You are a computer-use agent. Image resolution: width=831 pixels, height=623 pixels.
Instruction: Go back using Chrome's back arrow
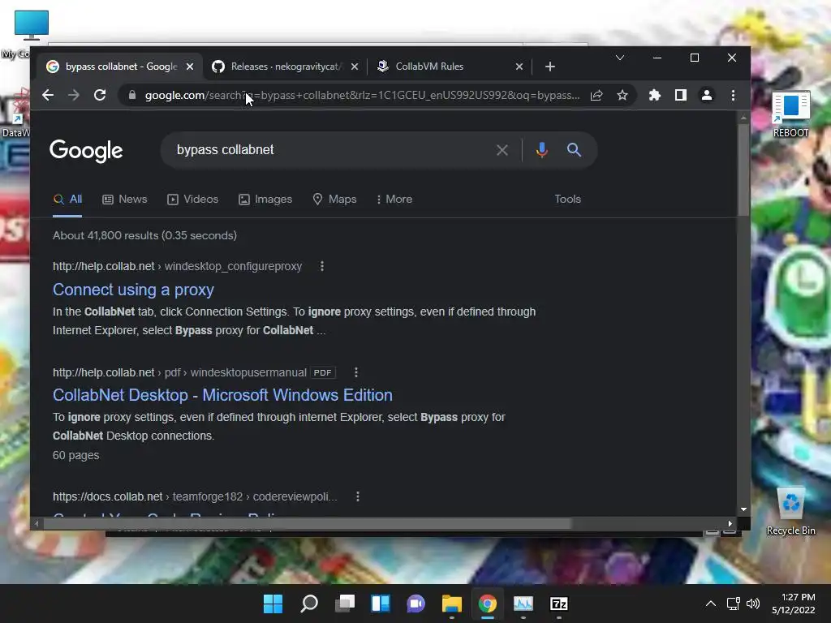48,96
